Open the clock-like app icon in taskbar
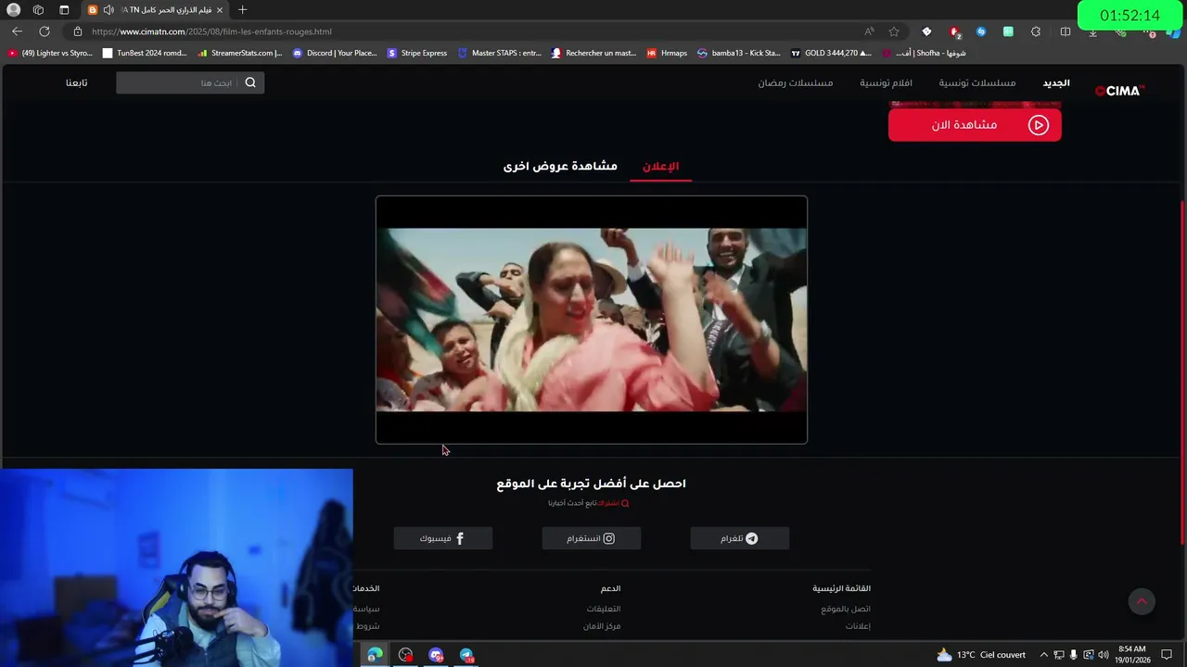The height and width of the screenshot is (667, 1187). click(x=405, y=655)
